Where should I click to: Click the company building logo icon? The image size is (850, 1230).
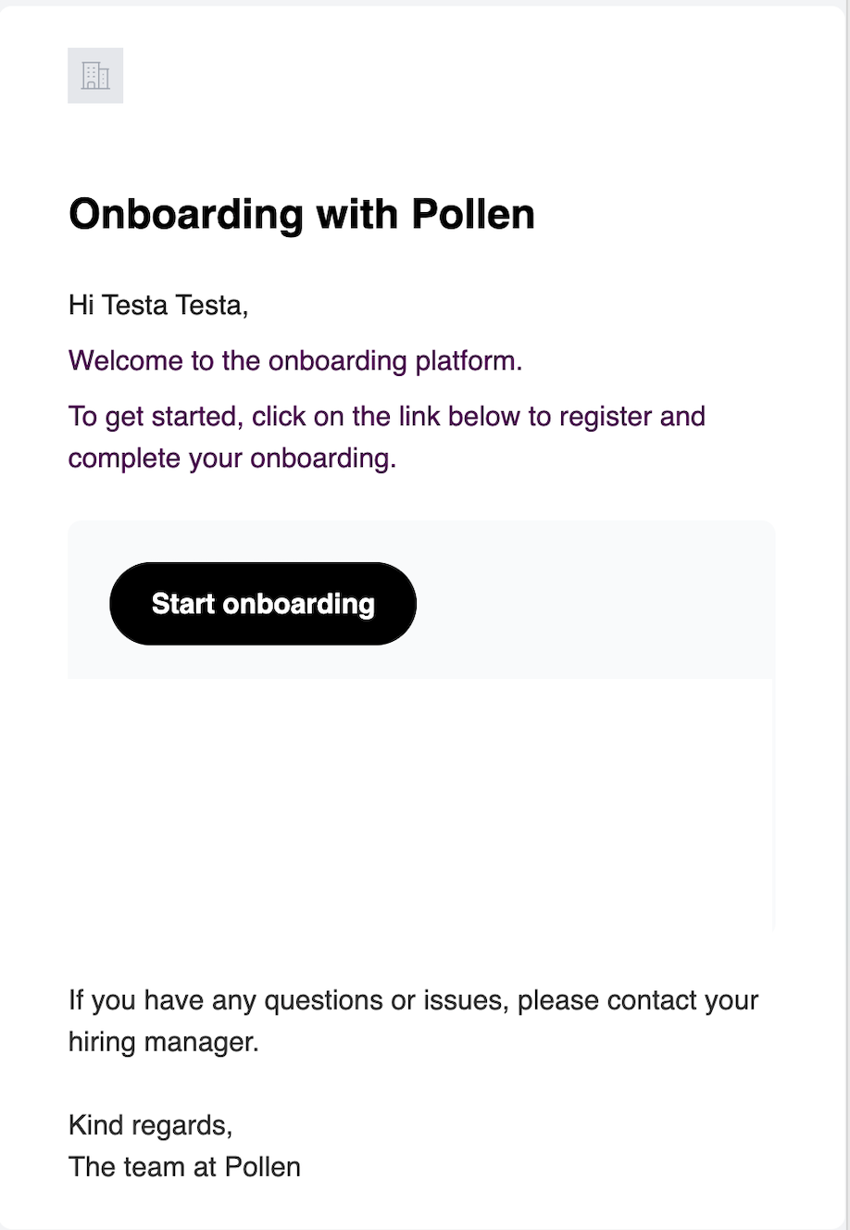(95, 75)
